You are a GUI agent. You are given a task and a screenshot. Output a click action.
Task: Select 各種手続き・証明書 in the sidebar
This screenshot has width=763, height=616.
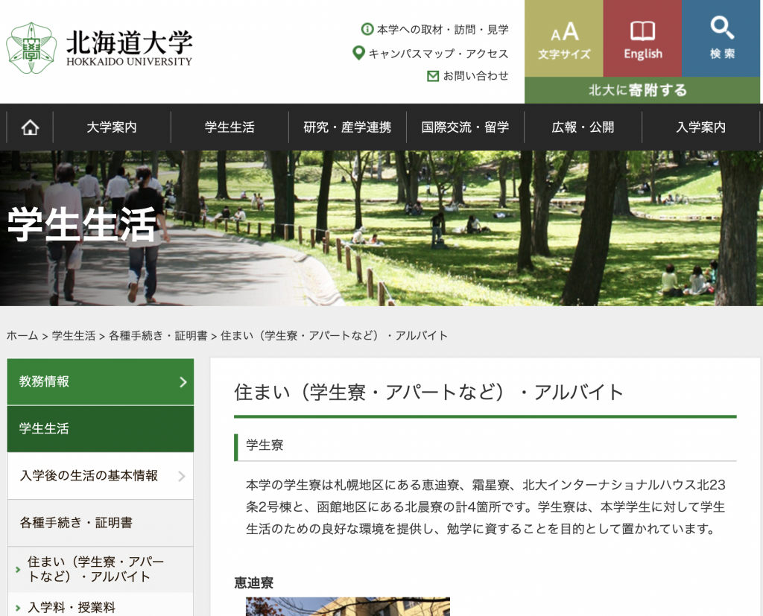pos(101,523)
